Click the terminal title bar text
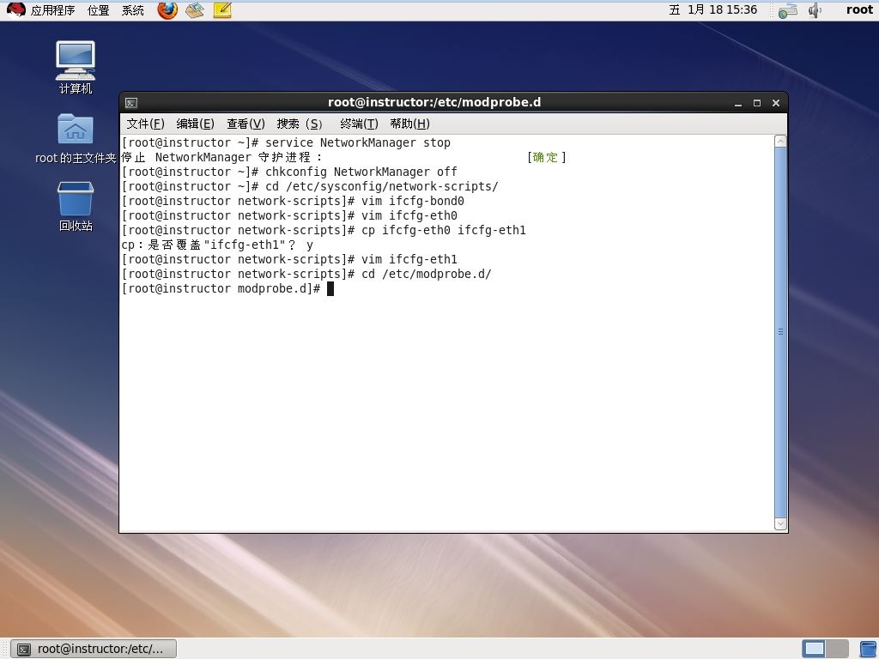879x659 pixels. (434, 103)
